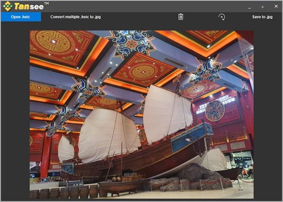Image resolution: width=283 pixels, height=202 pixels.
Task: Click the small wooden boat in front
Action: (122, 186)
